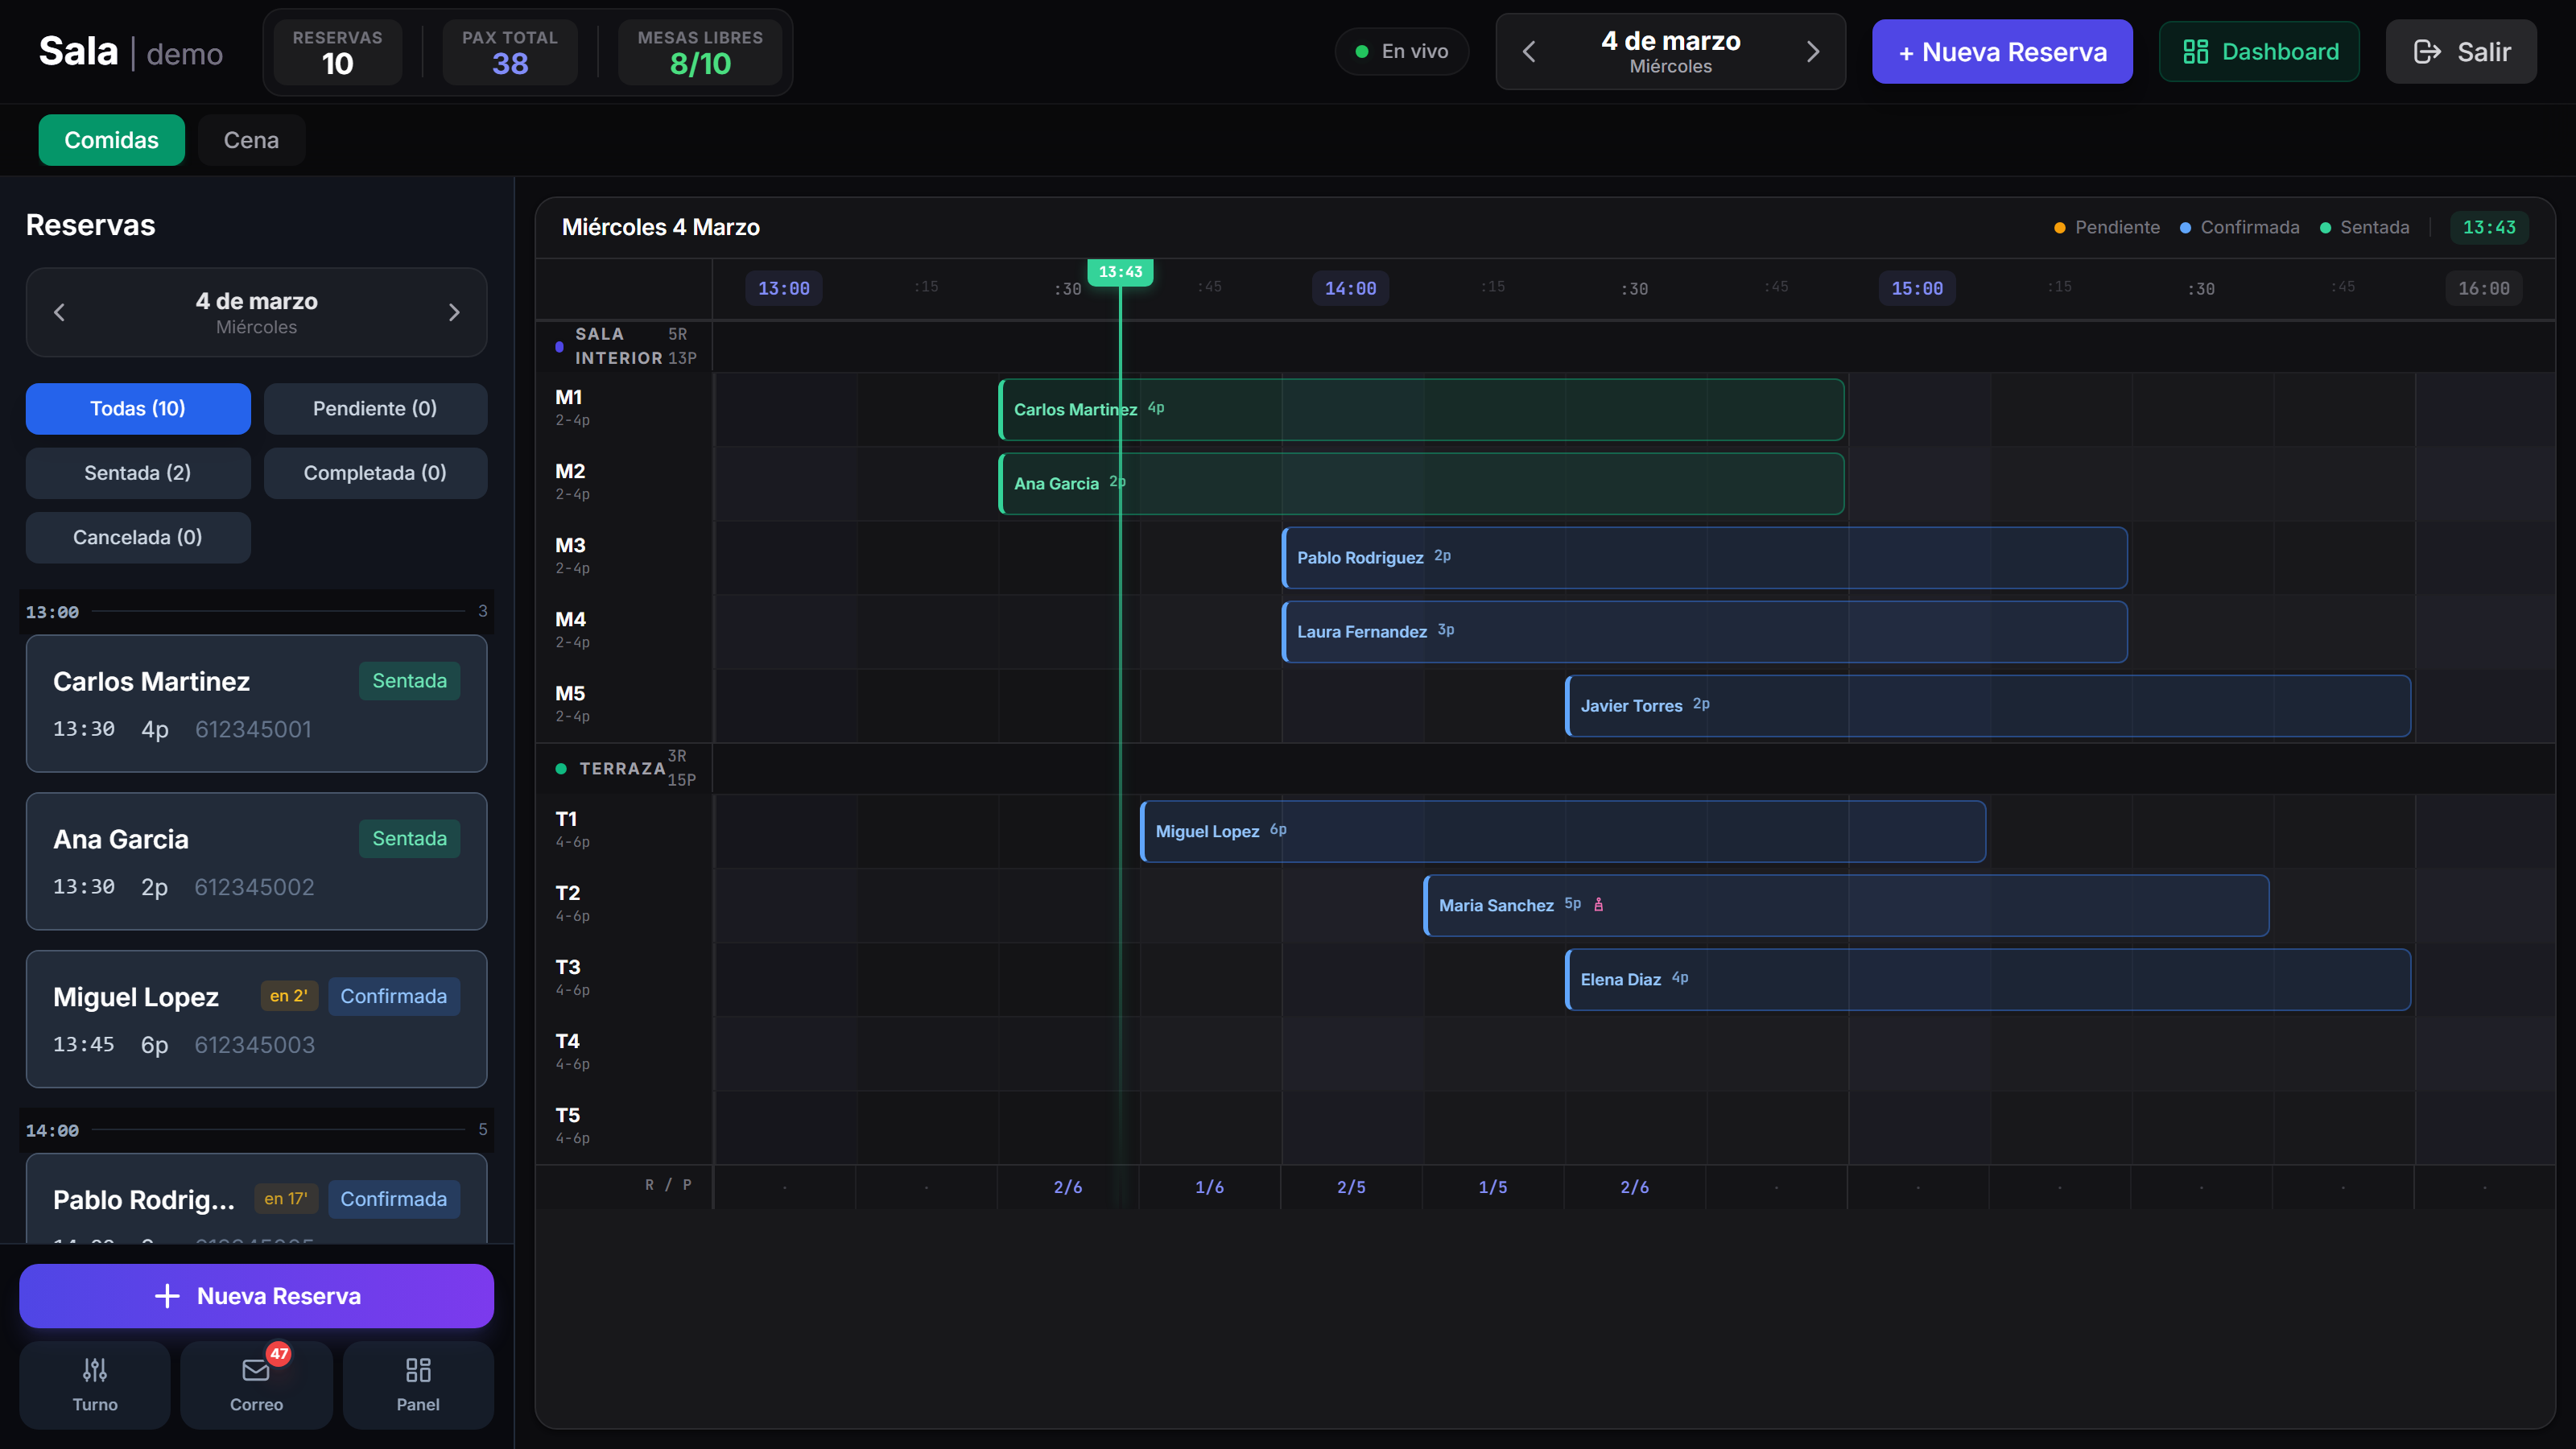This screenshot has width=2576, height=1449.
Task: Go to next day in Reservas sidebar
Action: click(x=454, y=312)
